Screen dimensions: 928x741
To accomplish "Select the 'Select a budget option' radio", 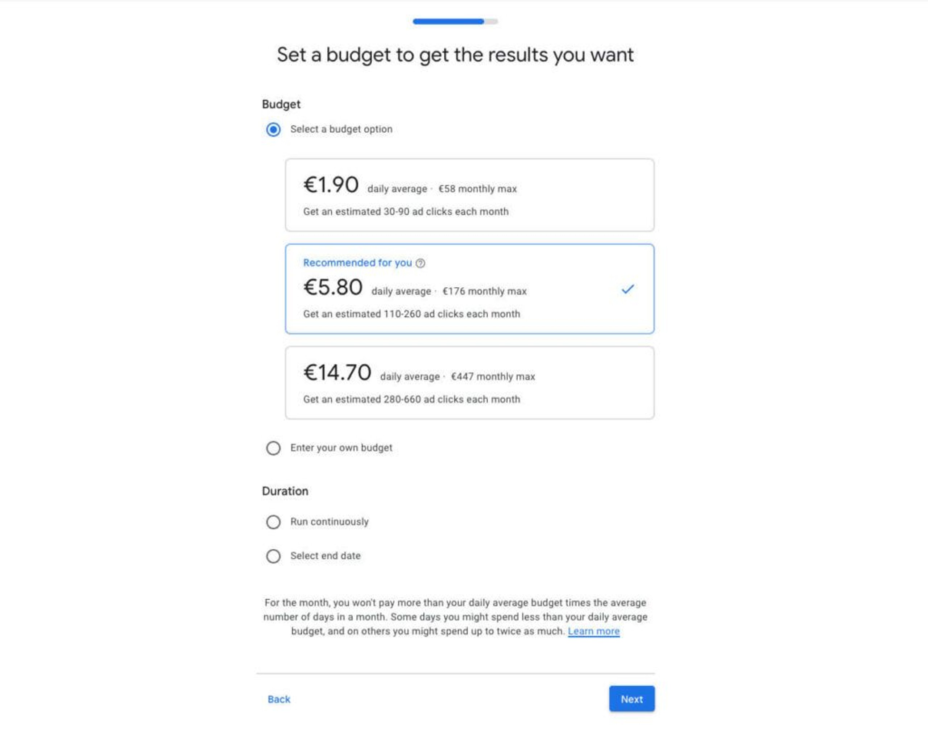I will (x=273, y=129).
